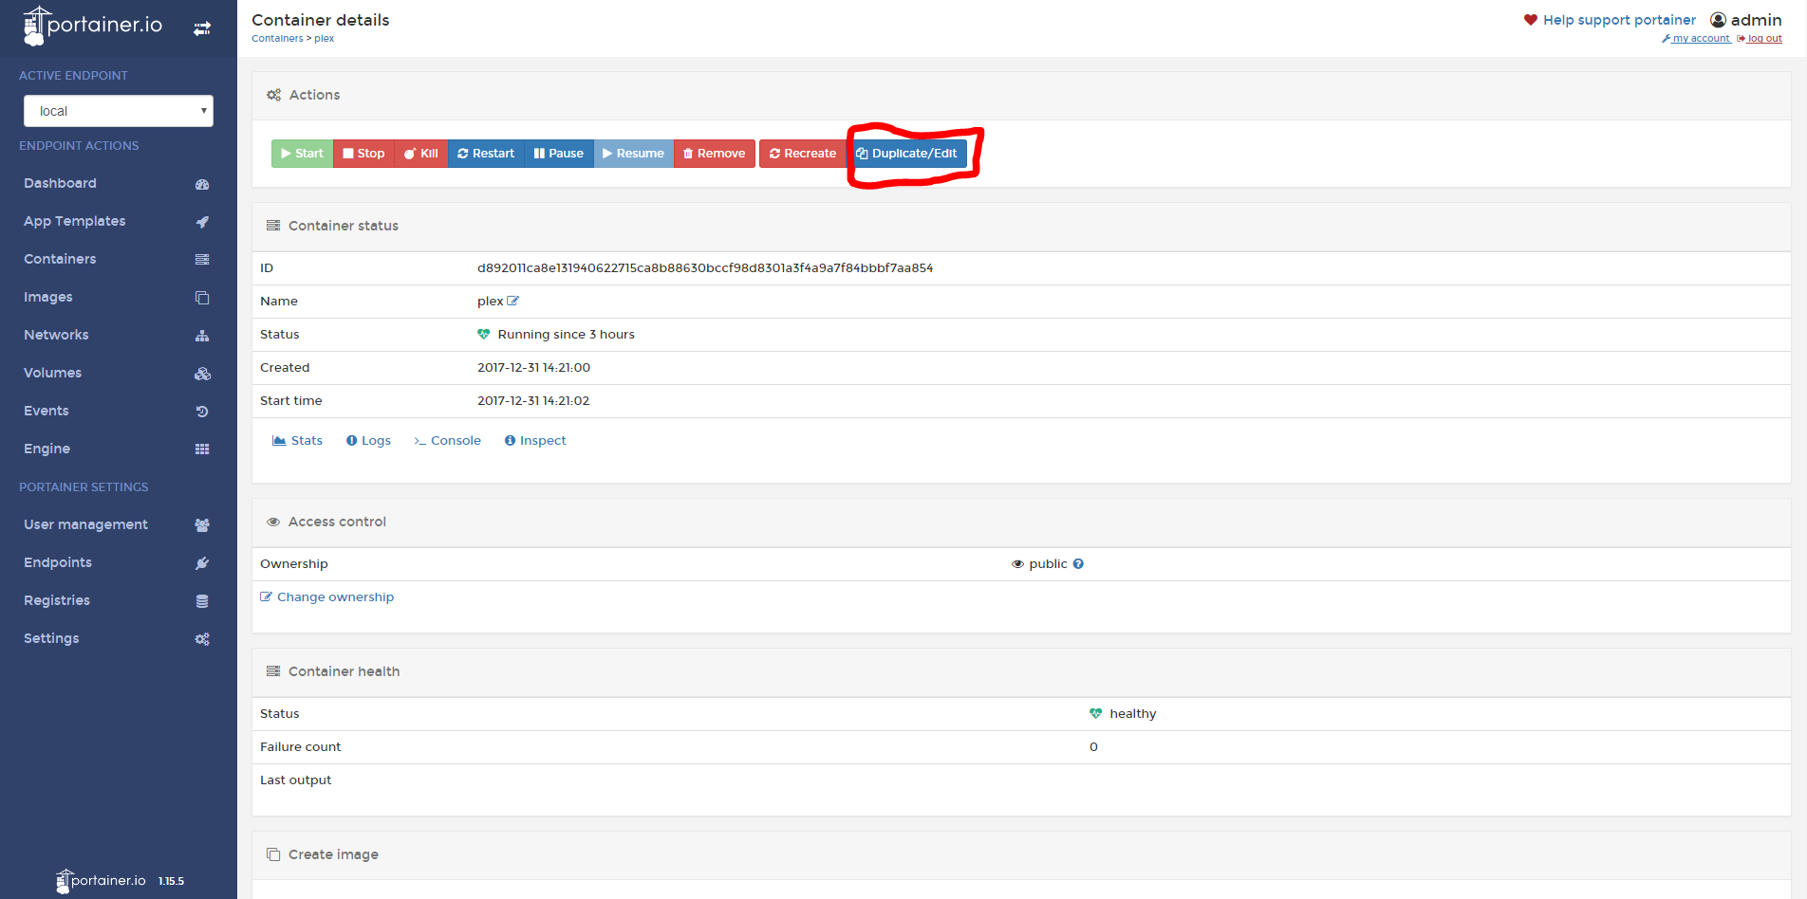Click the Created date 2017-12-31 14:21:00
The height and width of the screenshot is (899, 1807).
click(533, 368)
